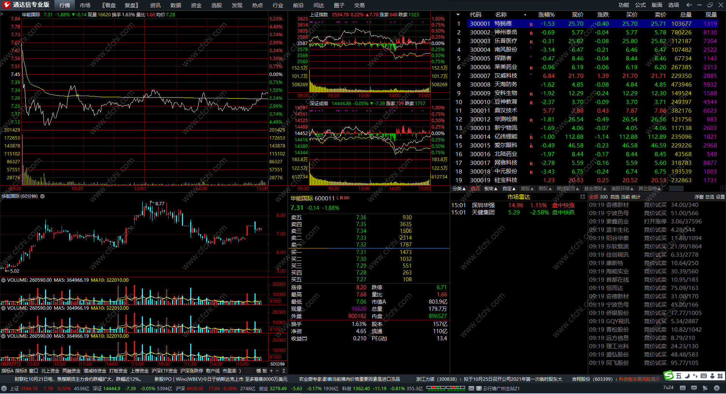Open the status bar monitor icon
The image size is (726, 394).
click(x=694, y=388)
